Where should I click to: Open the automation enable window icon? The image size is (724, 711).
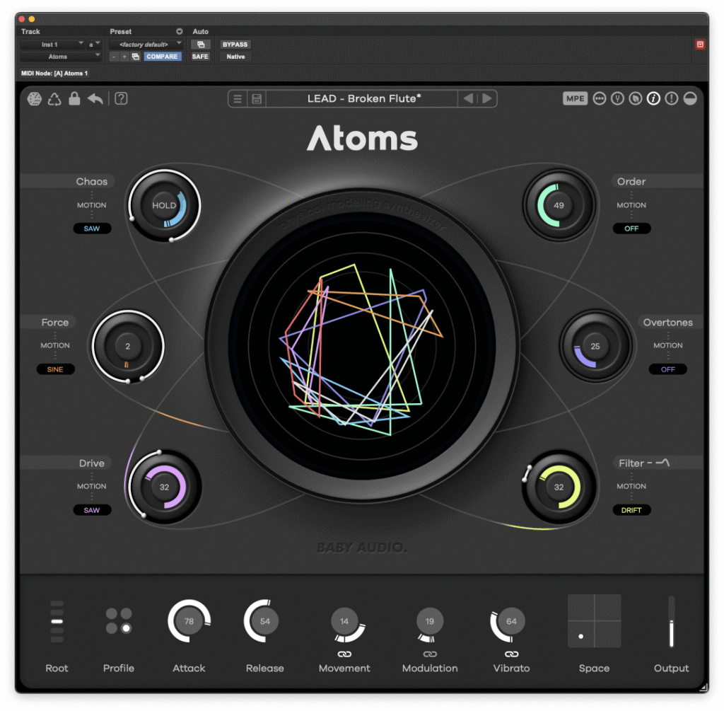(x=201, y=45)
